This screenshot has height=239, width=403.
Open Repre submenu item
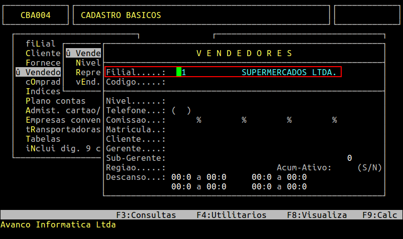click(x=88, y=72)
